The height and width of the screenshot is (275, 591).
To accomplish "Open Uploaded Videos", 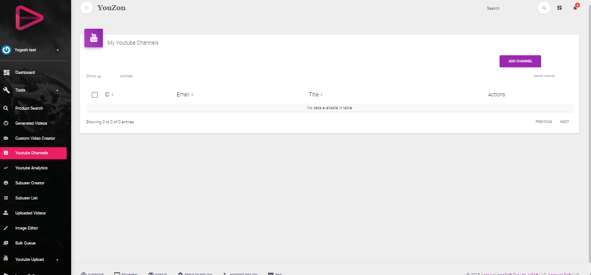I will click(x=30, y=213).
